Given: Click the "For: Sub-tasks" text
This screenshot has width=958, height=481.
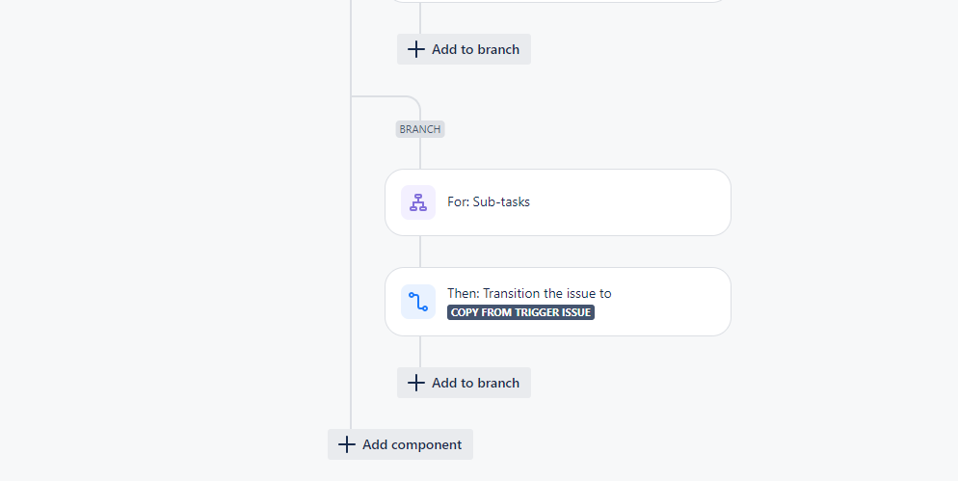Looking at the screenshot, I should pos(489,201).
